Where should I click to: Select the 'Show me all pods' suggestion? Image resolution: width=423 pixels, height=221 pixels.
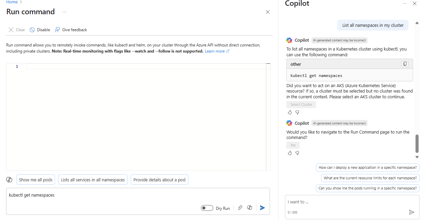(x=35, y=179)
